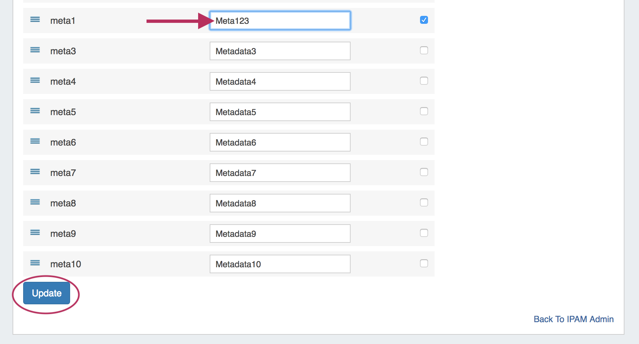Focus the Meta123 text field

coord(280,21)
